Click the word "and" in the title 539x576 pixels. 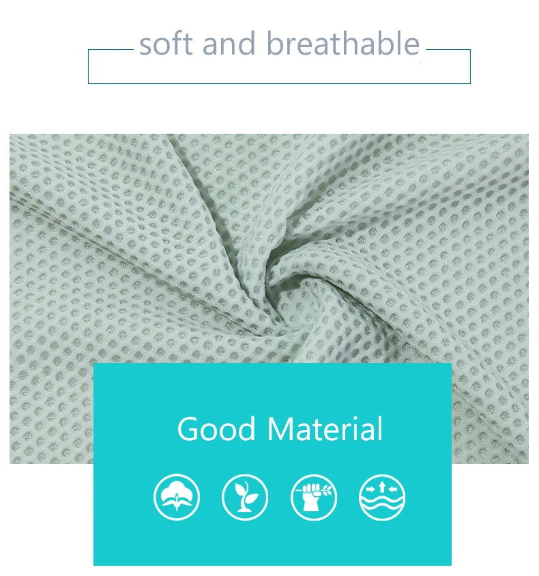229,44
